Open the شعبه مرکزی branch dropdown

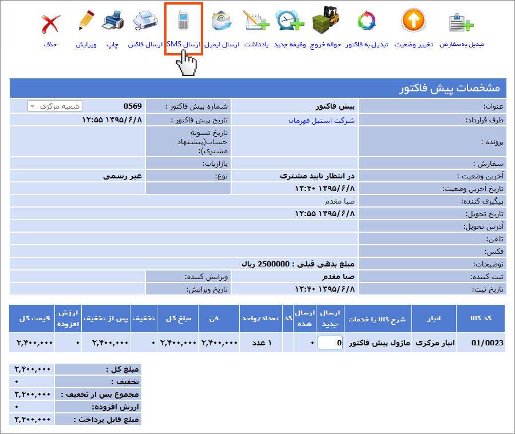click(54, 106)
